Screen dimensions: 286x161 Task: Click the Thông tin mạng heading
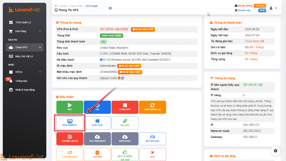click(223, 78)
